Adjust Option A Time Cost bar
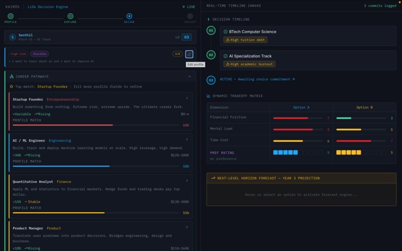The width and height of the screenshot is (402, 251). tap(298, 141)
